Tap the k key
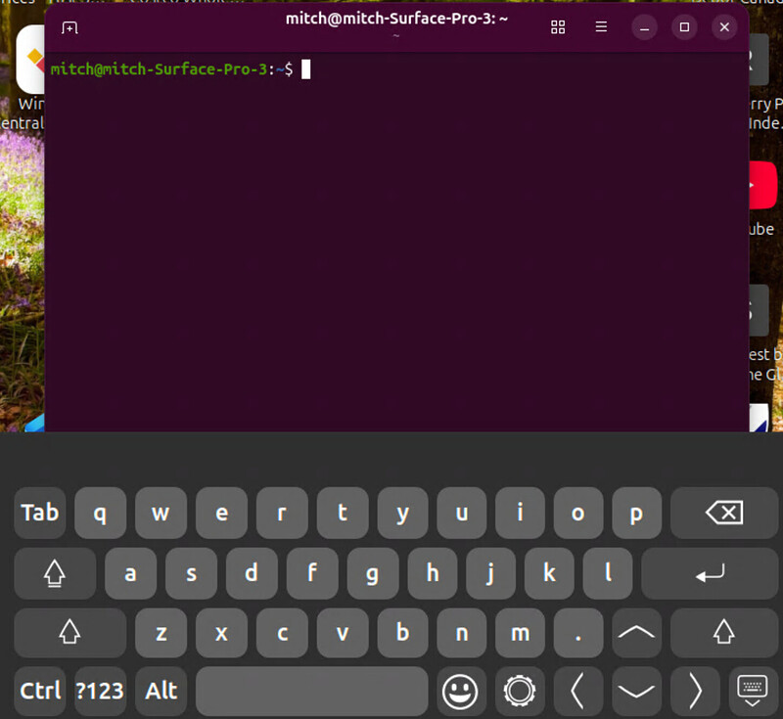 [549, 573]
